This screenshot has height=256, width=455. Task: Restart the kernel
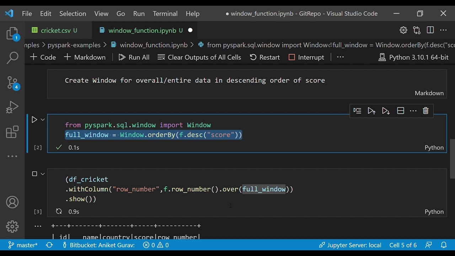coord(265,57)
